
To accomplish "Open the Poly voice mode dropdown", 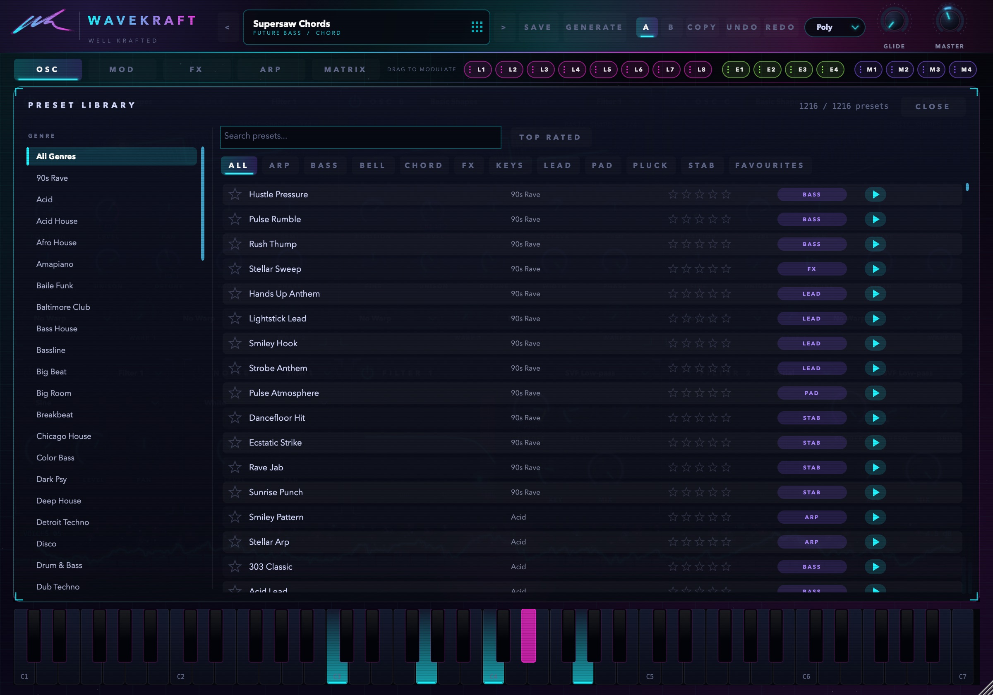I will tap(834, 27).
